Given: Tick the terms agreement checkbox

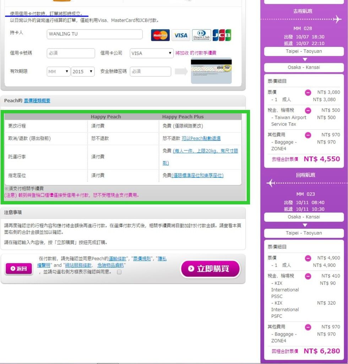Looking at the screenshot, I should click(119, 272).
